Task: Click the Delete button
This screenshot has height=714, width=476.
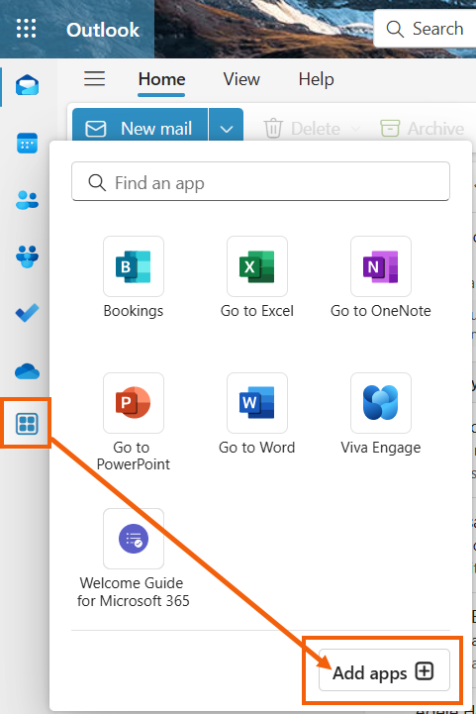Action: (x=302, y=129)
